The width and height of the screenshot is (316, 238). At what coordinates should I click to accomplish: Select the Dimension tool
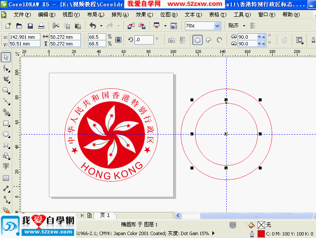pos(6,189)
